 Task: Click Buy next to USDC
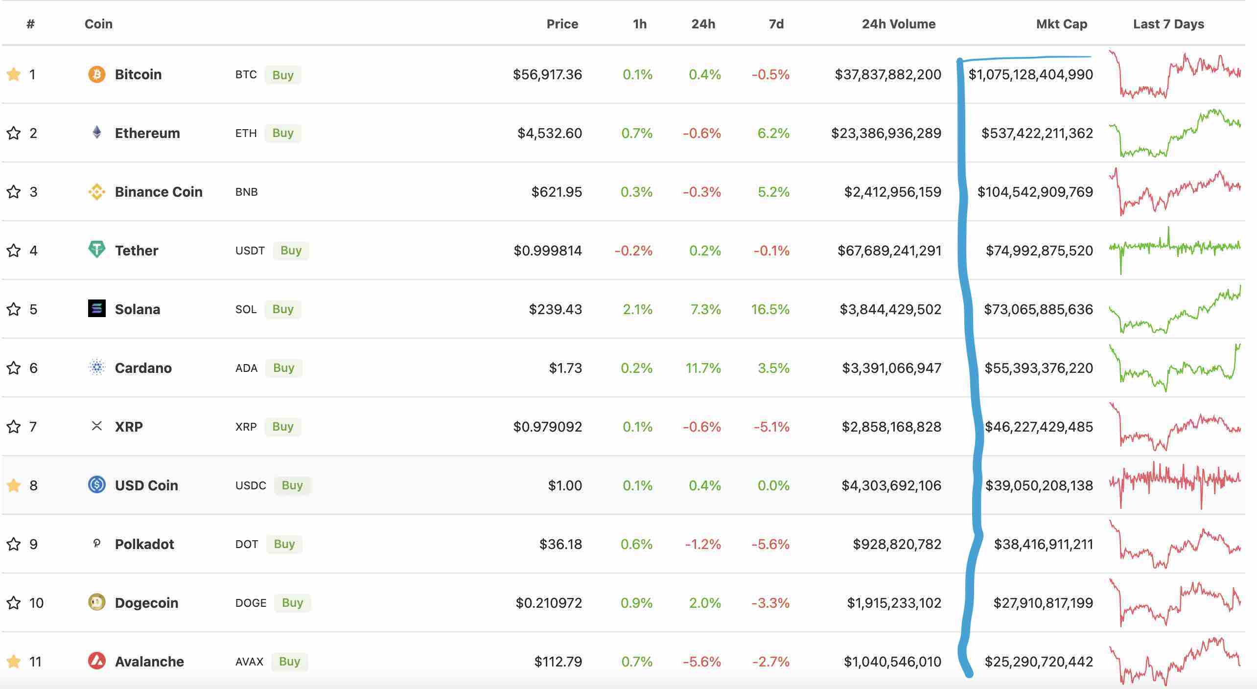pos(292,485)
